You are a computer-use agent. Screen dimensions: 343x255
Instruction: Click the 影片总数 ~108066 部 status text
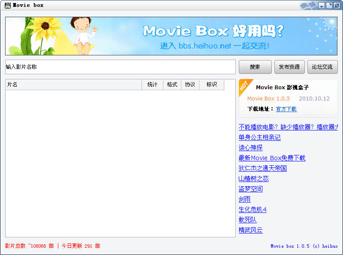[x=29, y=246]
